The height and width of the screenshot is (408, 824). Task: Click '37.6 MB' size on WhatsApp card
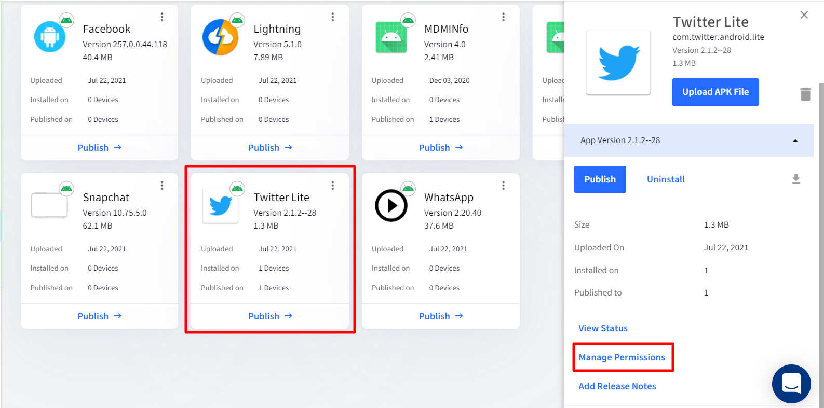pyautogui.click(x=439, y=226)
